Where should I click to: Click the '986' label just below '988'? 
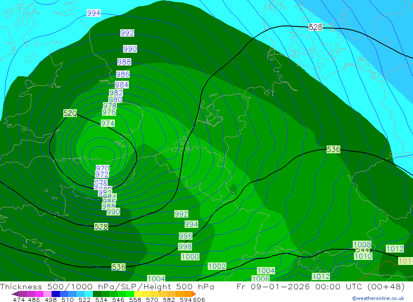(x=123, y=75)
